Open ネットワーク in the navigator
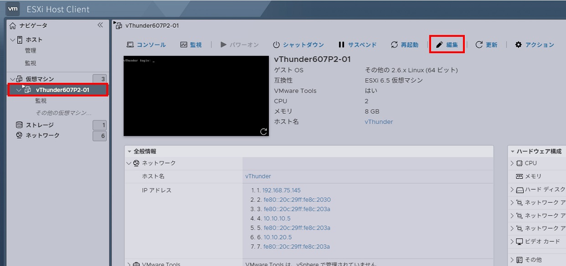This screenshot has width=566, height=266. point(42,136)
